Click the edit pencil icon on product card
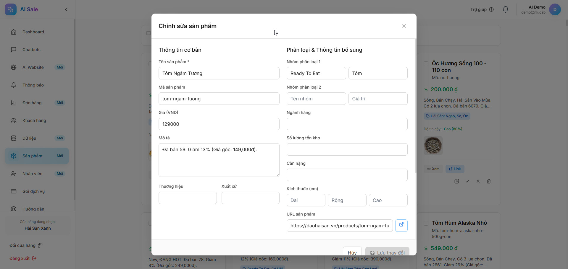Image resolution: width=568 pixels, height=269 pixels. 456,181
